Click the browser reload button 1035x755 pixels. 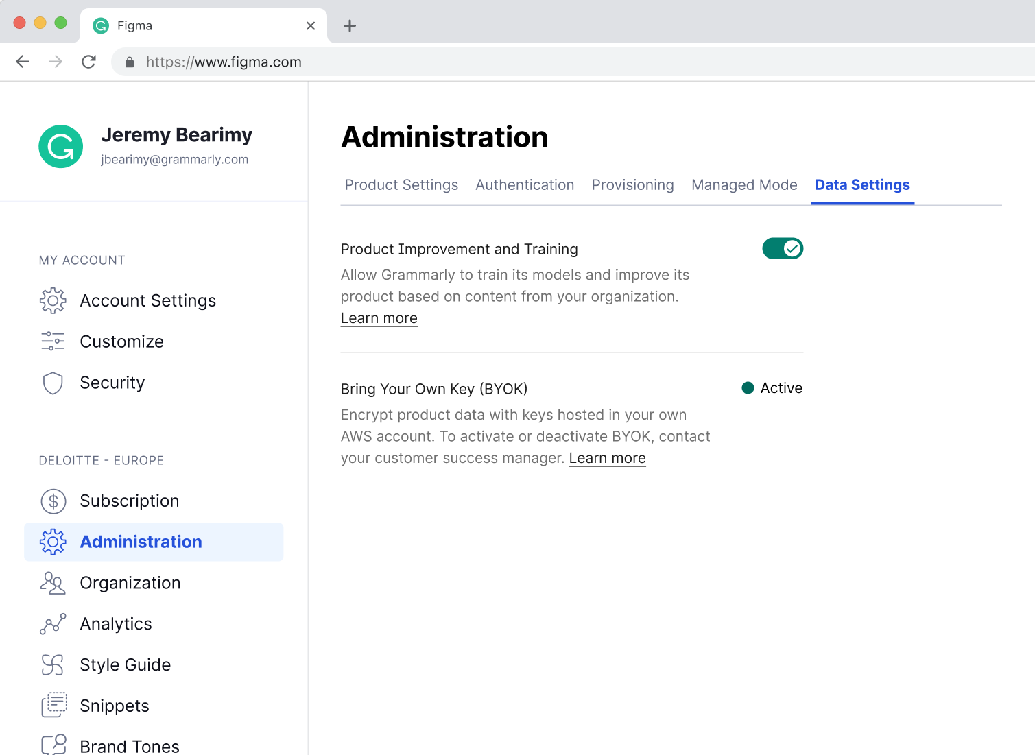coord(88,62)
